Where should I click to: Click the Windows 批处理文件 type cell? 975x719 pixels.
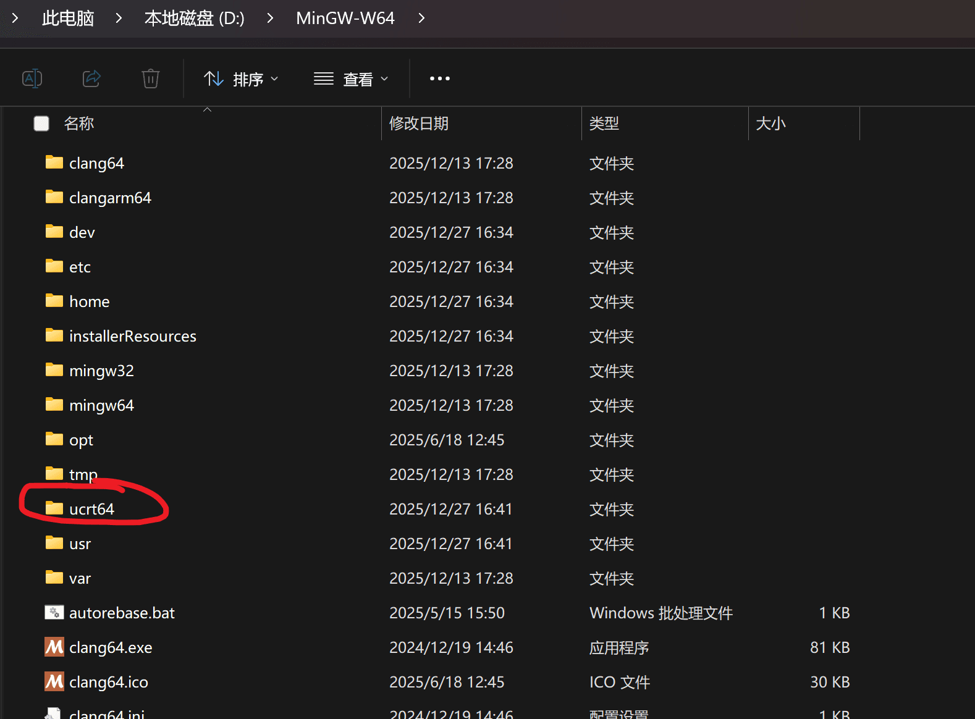661,613
